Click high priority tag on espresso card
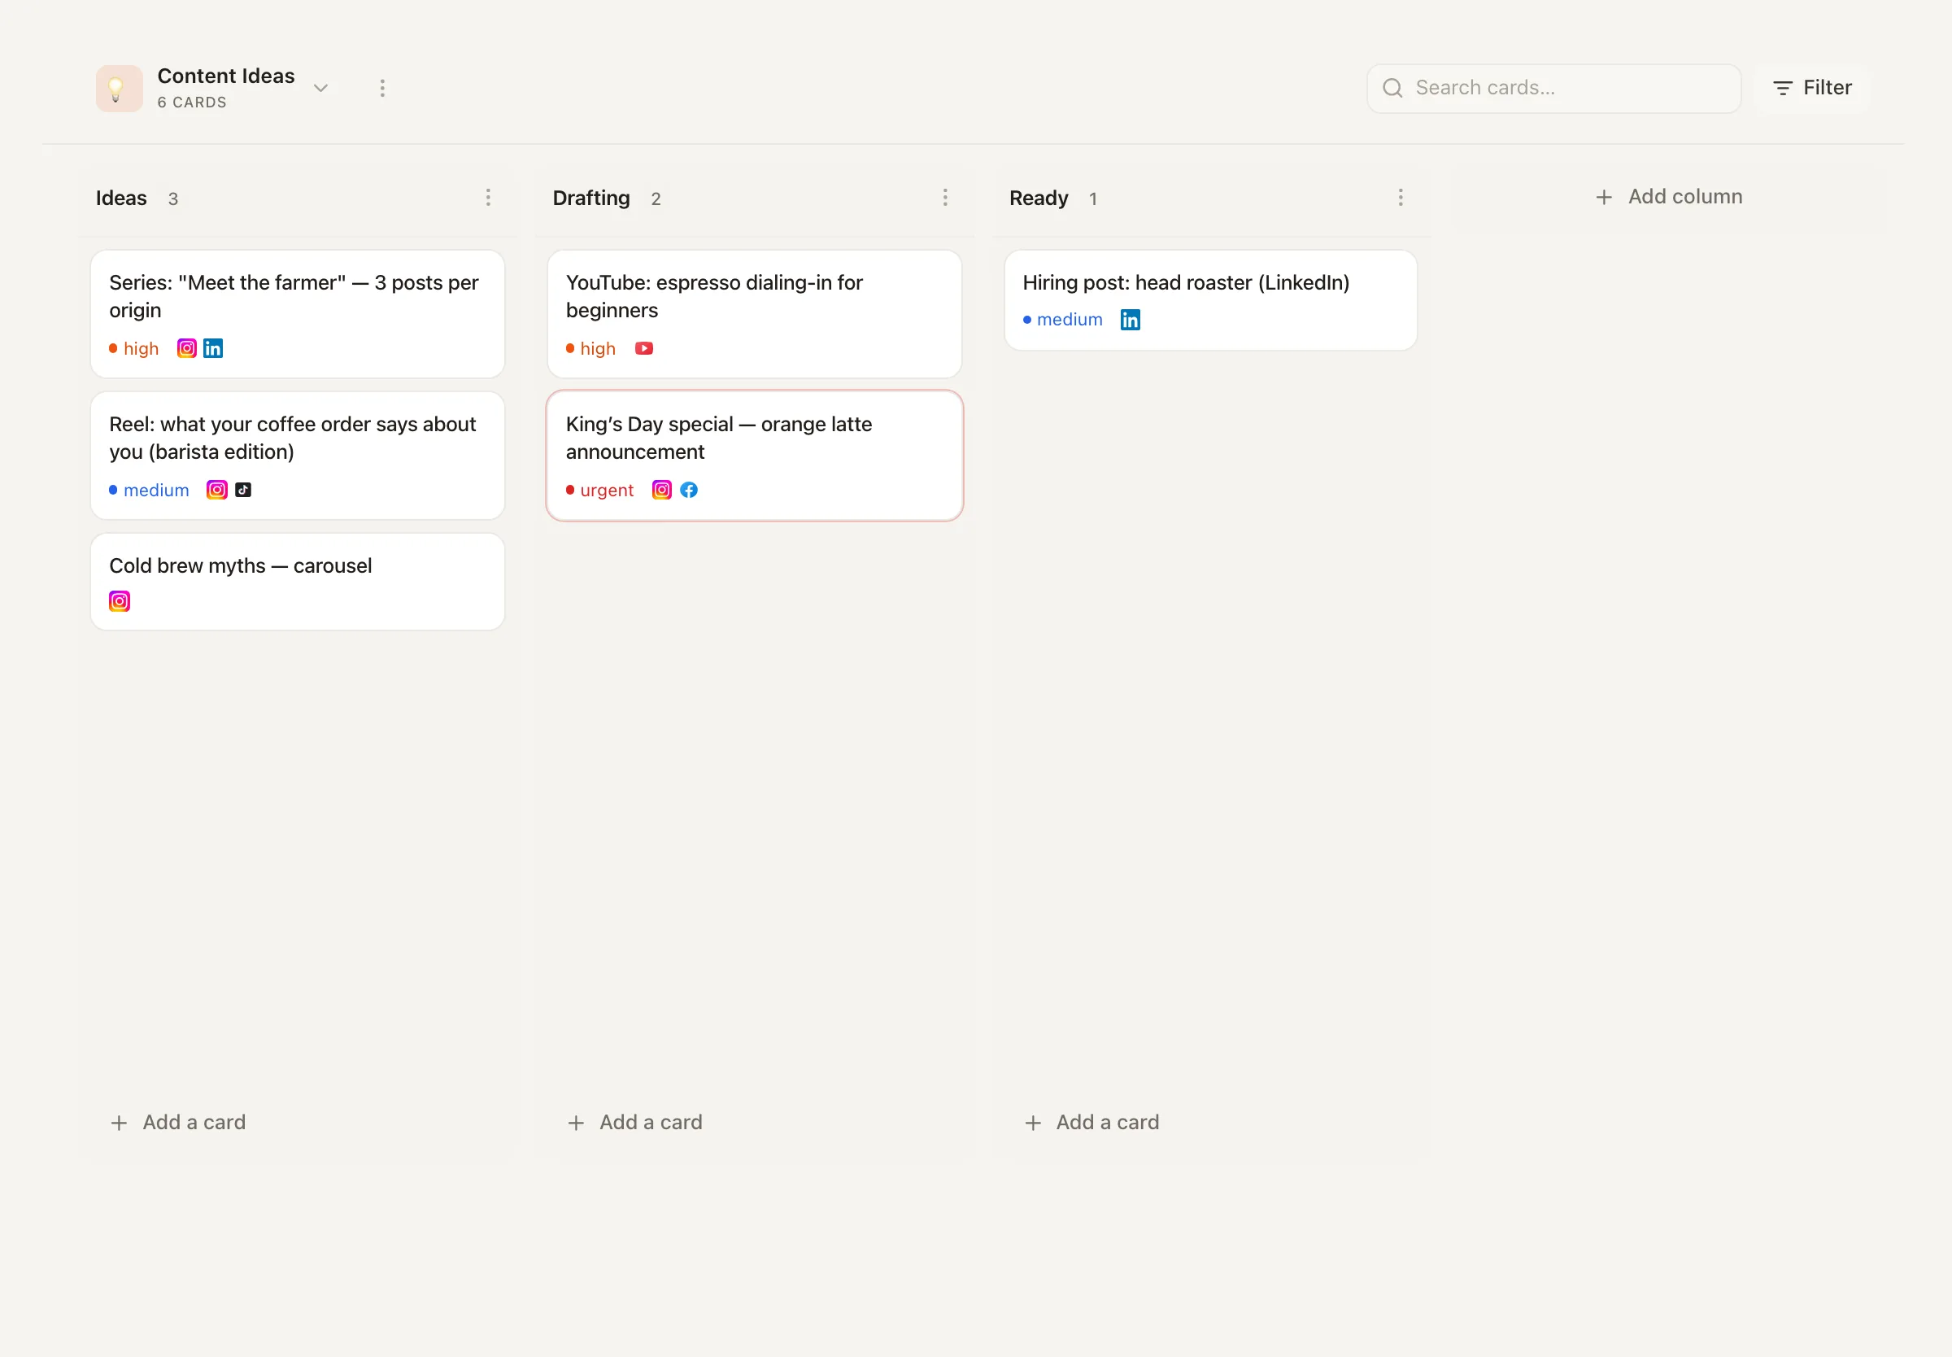Image resolution: width=1952 pixels, height=1357 pixels. [x=591, y=348]
